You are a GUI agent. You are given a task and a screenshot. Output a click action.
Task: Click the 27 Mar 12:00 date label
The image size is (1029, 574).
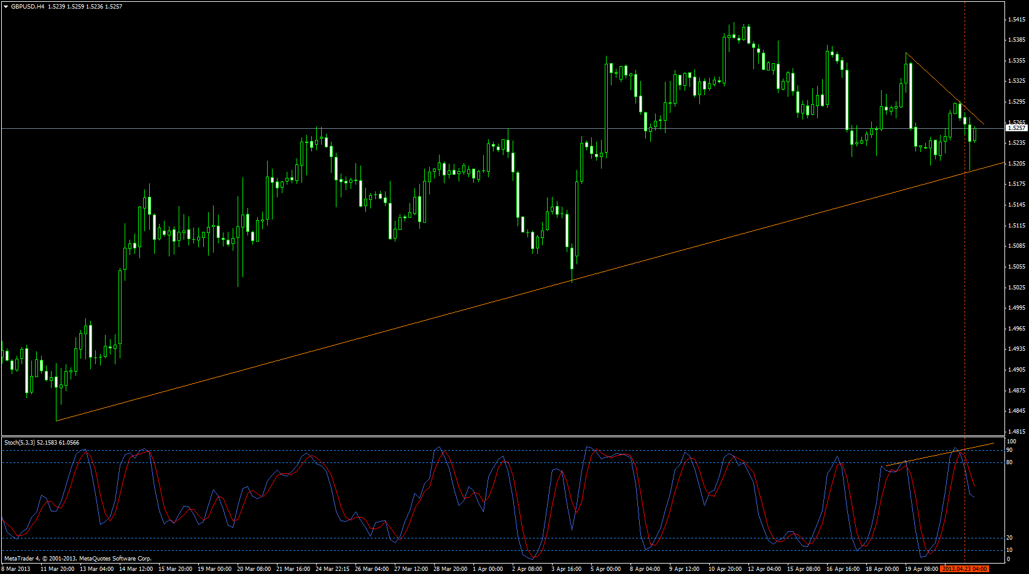pos(411,569)
